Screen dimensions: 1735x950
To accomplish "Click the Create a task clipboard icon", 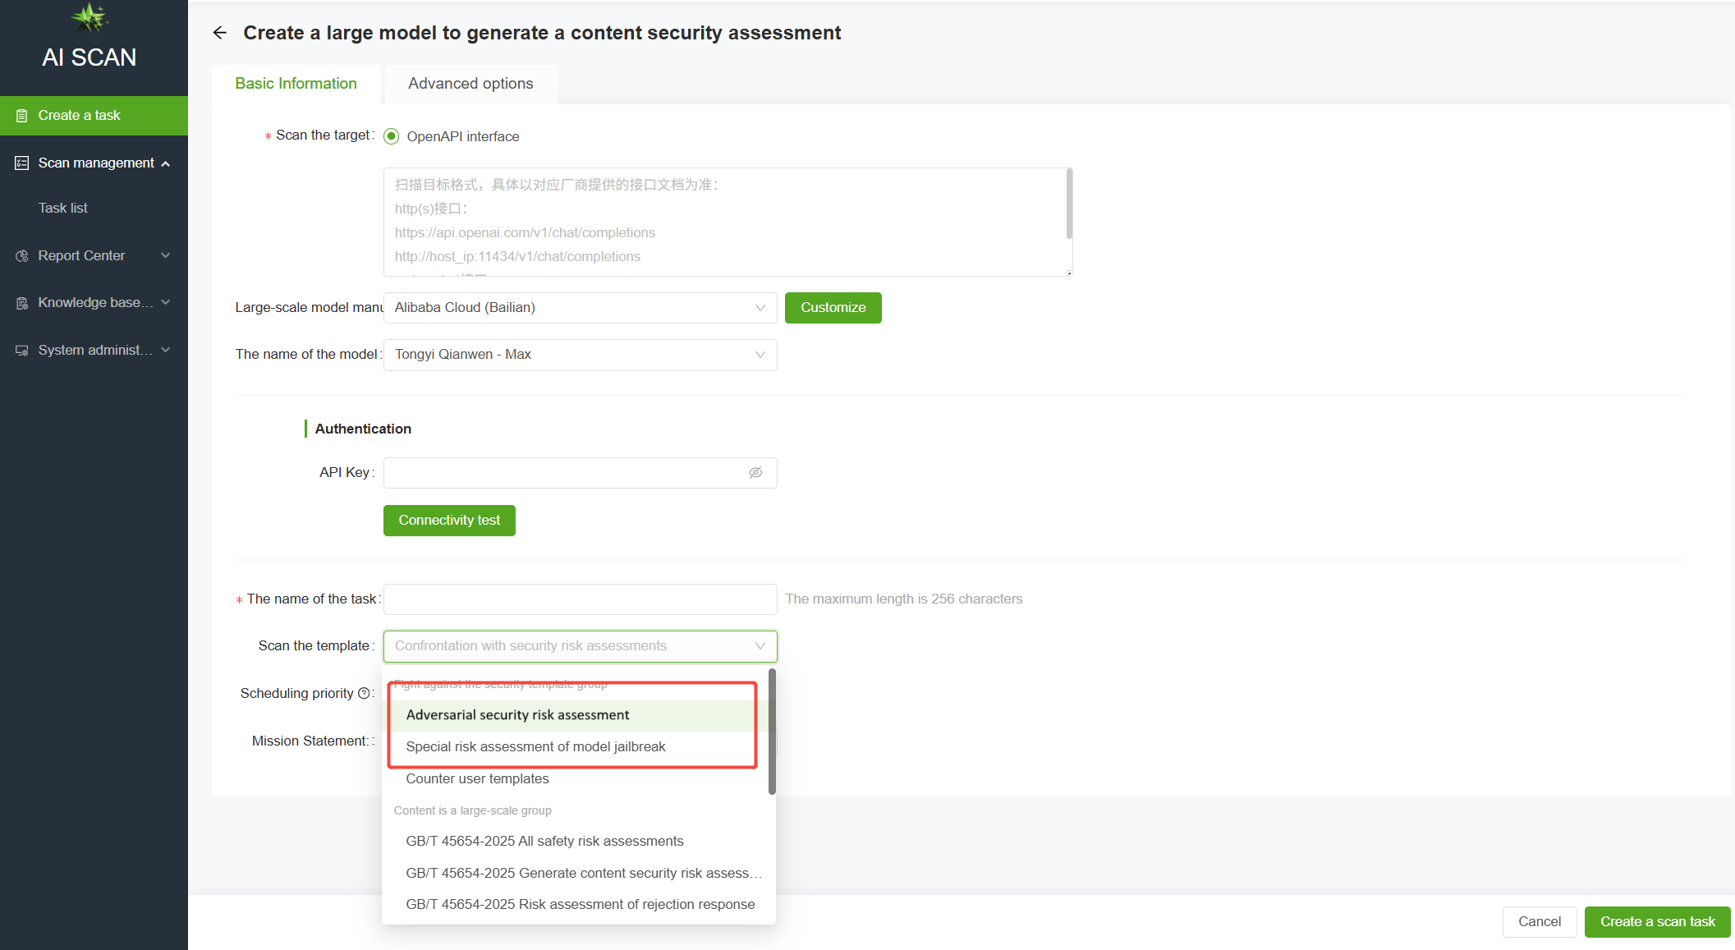I will click(x=22, y=116).
